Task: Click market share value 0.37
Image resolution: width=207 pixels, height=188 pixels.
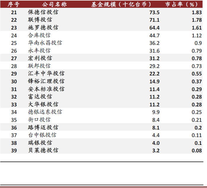Action: (197, 82)
